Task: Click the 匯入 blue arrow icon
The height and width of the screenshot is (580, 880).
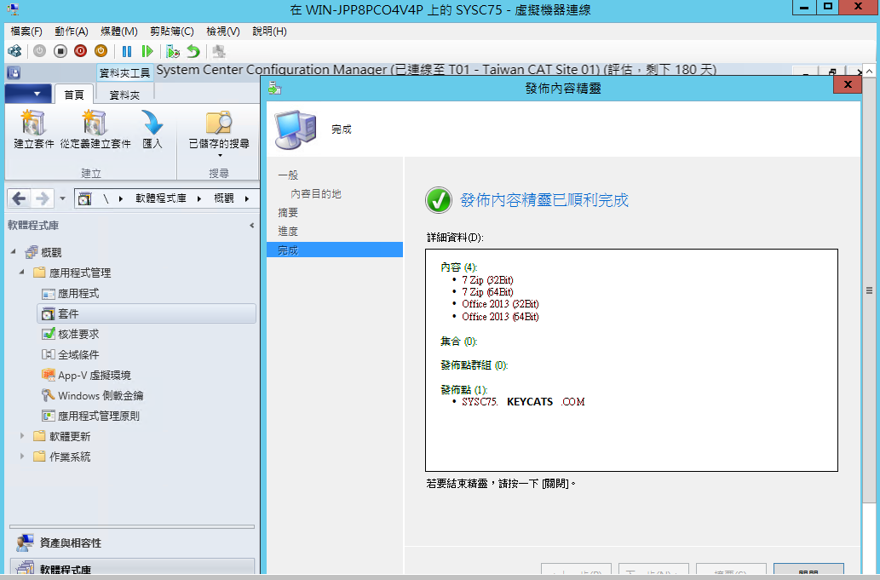Action: 152,129
